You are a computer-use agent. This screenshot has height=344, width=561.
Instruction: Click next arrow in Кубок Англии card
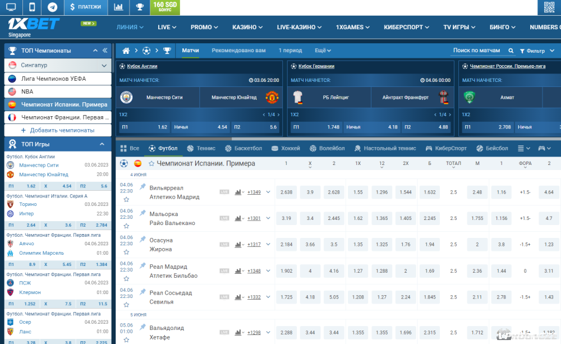278,114
